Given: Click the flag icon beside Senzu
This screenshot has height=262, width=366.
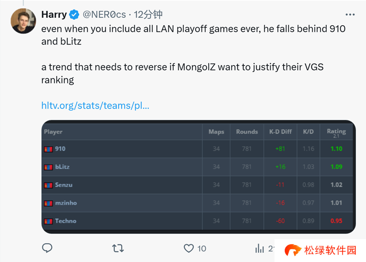Looking at the screenshot, I should [48, 186].
